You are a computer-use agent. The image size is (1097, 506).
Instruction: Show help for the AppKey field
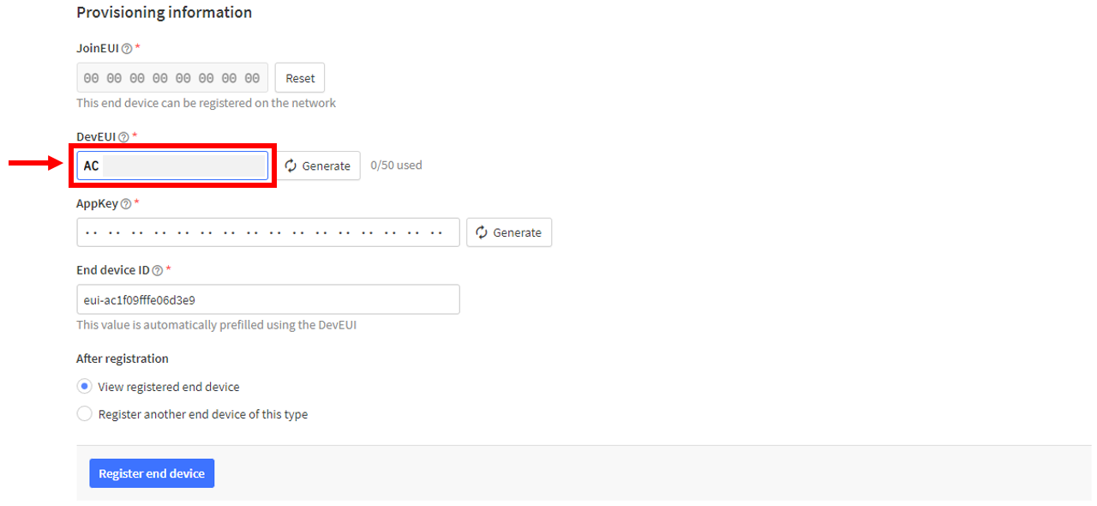126,204
